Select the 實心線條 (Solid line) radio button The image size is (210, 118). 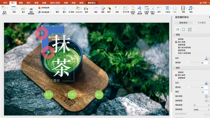pyautogui.click(x=176, y=75)
